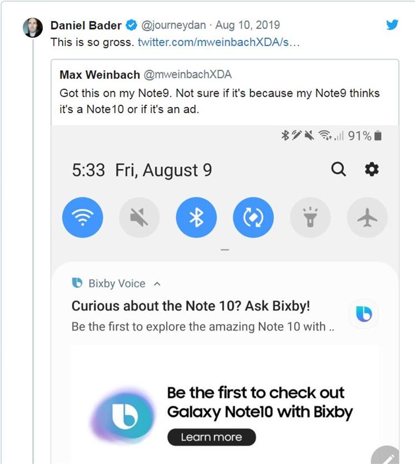Disable the Bluetooth quick setting
The height and width of the screenshot is (464, 415).
196,217
